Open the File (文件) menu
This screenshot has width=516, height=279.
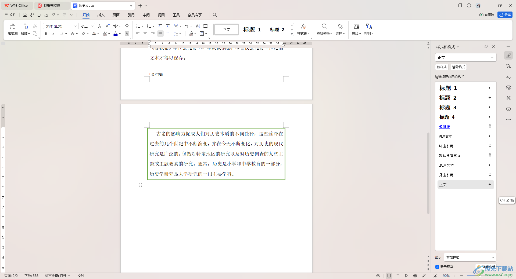(x=10, y=15)
